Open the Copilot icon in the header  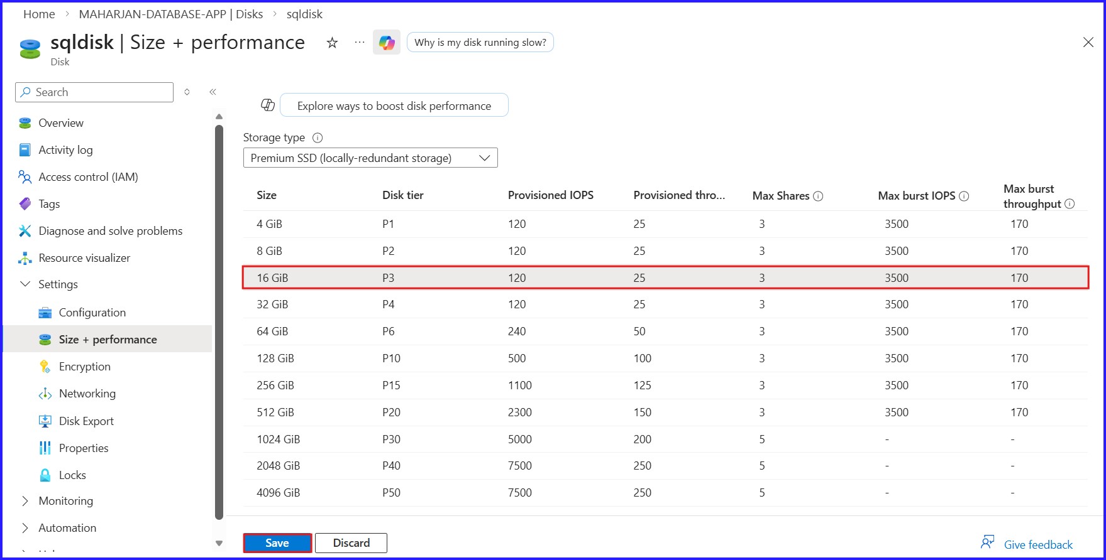tap(387, 43)
